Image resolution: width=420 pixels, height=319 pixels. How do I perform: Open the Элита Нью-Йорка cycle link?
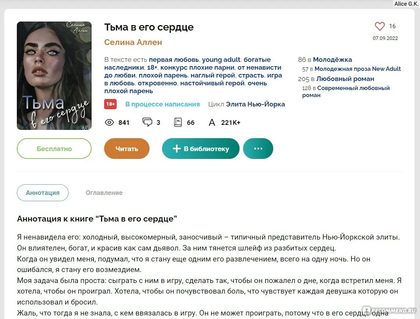tap(255, 104)
